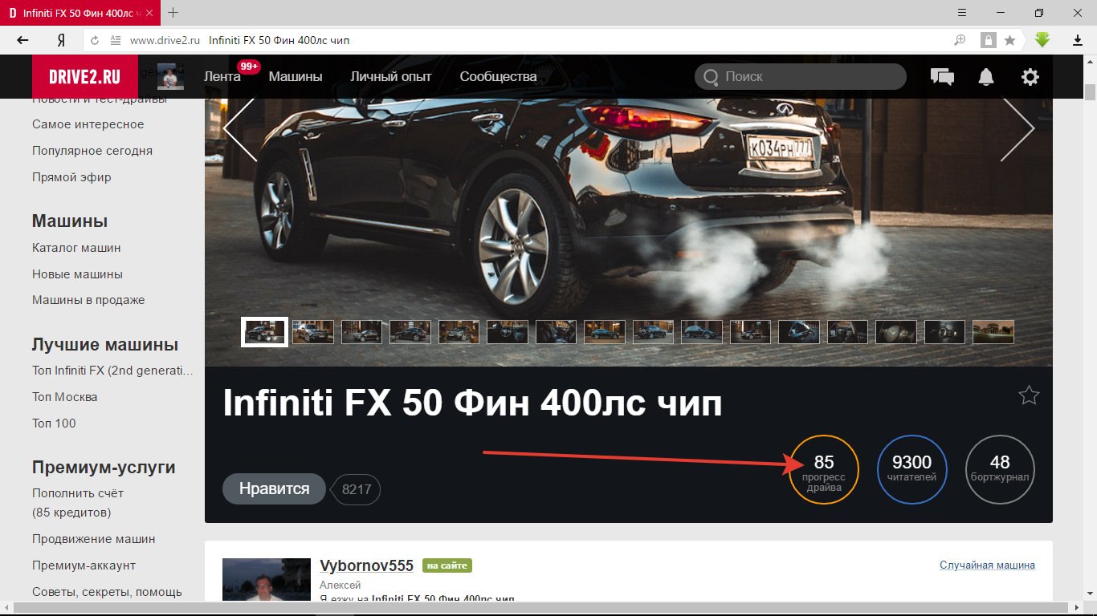Open the Самое интересное sidebar link
The height and width of the screenshot is (616, 1097).
(88, 124)
